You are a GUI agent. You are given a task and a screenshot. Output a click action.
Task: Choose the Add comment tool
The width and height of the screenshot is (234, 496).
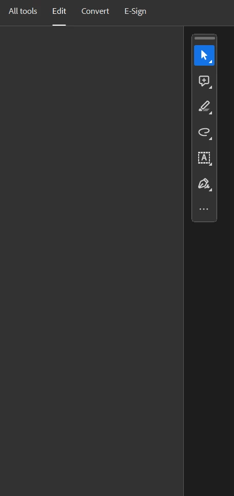pos(204,81)
